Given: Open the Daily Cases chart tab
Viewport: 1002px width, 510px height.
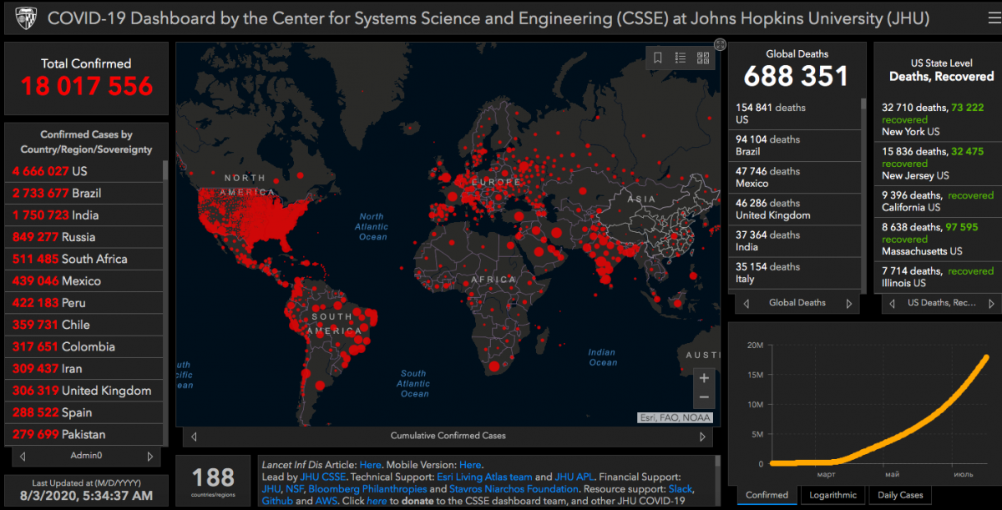Looking at the screenshot, I should pyautogui.click(x=900, y=495).
